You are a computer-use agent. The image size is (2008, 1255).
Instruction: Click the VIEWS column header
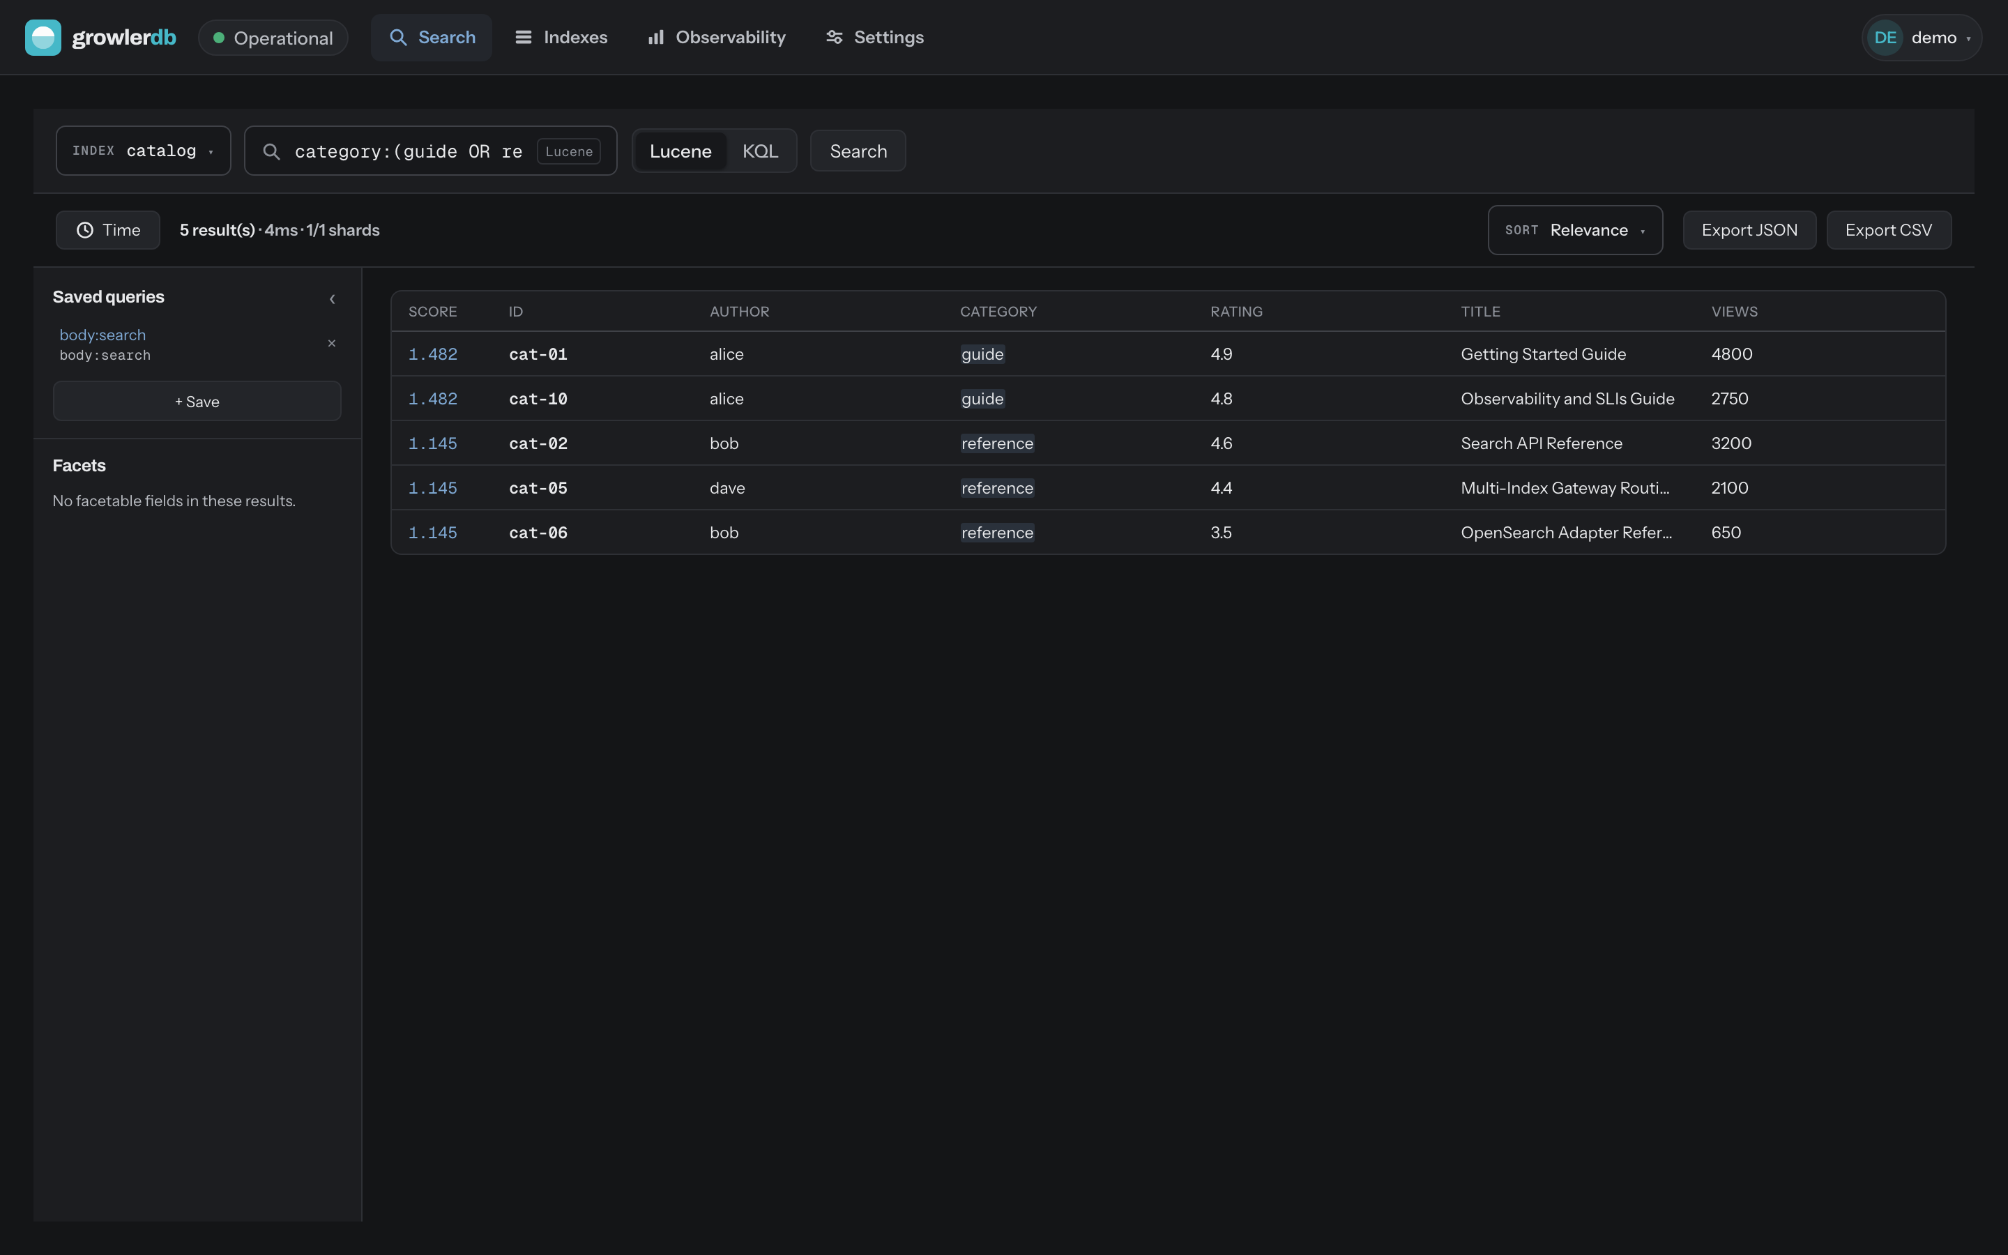click(1734, 311)
